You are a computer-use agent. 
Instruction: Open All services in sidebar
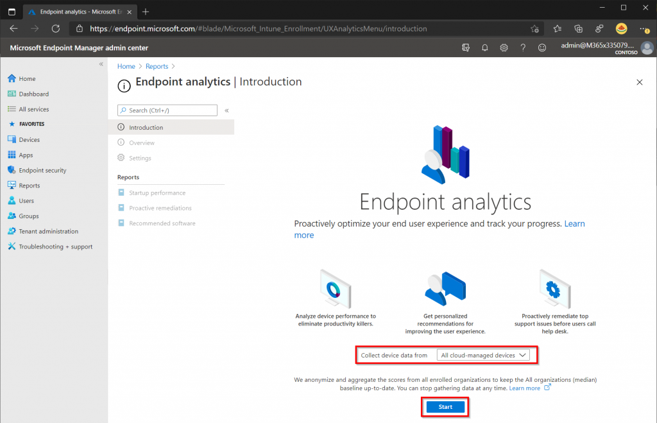pyautogui.click(x=33, y=109)
